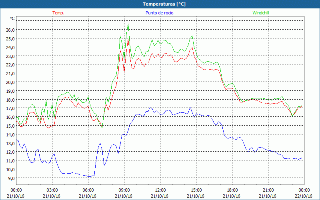Click the 15,0 y-axis value

10,126
